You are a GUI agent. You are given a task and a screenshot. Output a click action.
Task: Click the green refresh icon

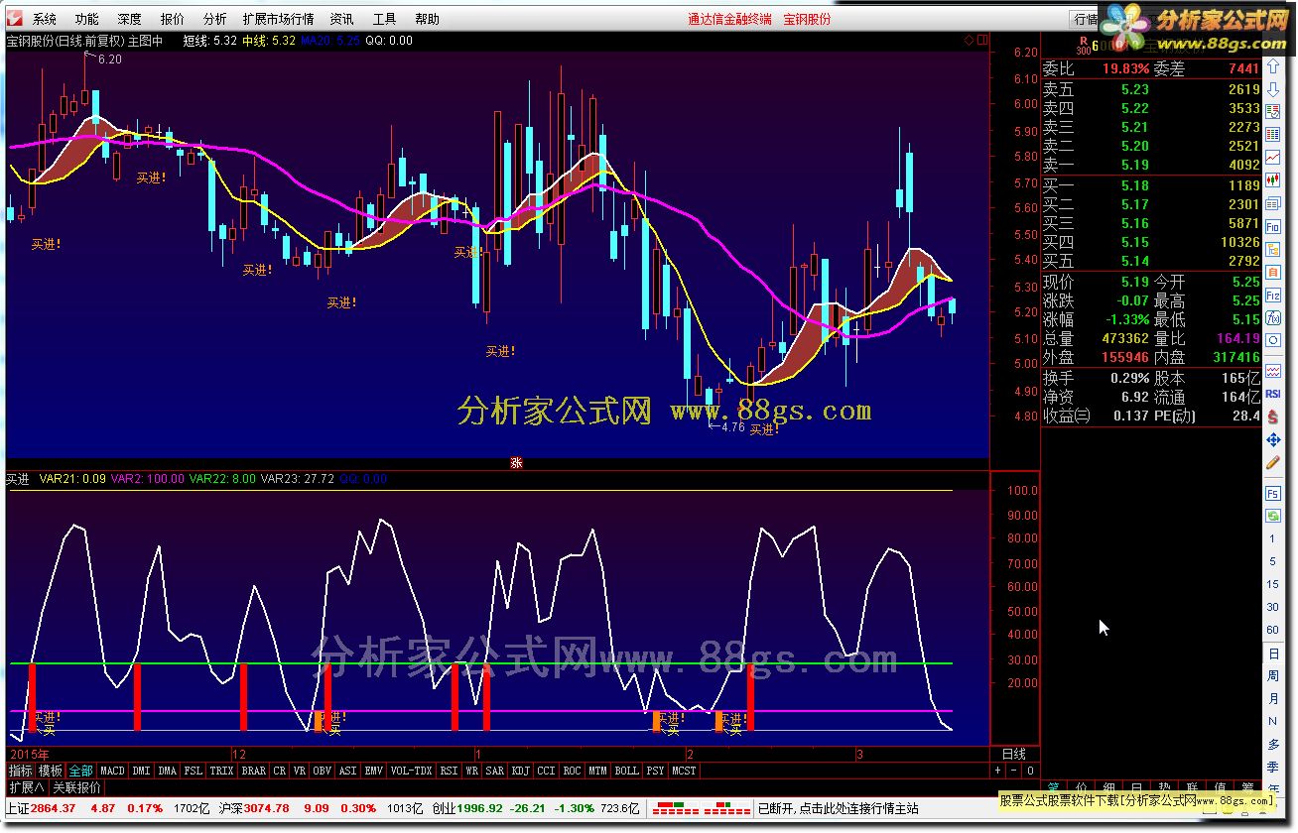pos(1273,516)
